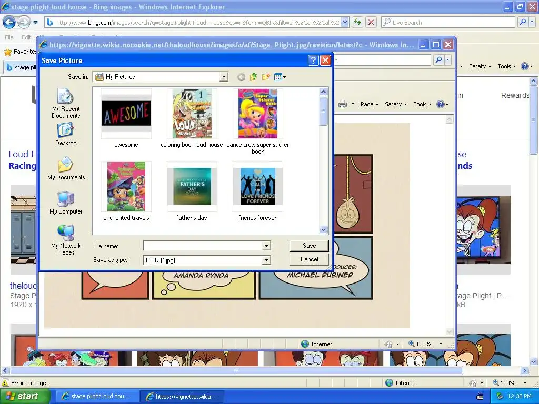Click the Luan Loud image thumbnail on Bing
This screenshot has width=539, height=404.
coord(483,230)
